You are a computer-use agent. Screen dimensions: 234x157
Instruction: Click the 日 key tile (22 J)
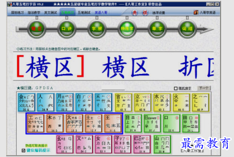(152, 124)
